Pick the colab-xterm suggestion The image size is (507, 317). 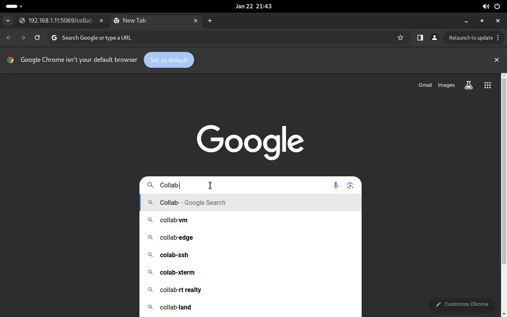click(251, 272)
